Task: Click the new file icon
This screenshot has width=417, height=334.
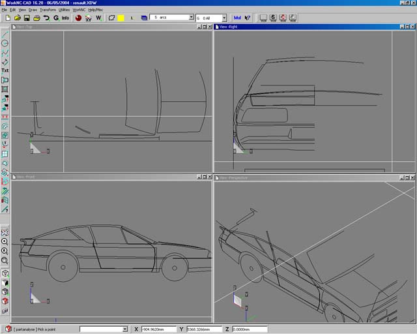Action: pos(8,18)
